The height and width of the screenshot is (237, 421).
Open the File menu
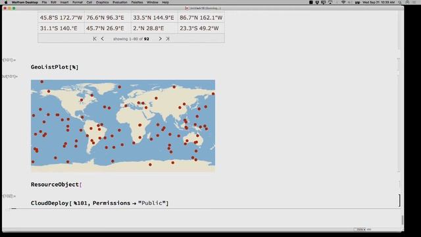click(x=44, y=2)
